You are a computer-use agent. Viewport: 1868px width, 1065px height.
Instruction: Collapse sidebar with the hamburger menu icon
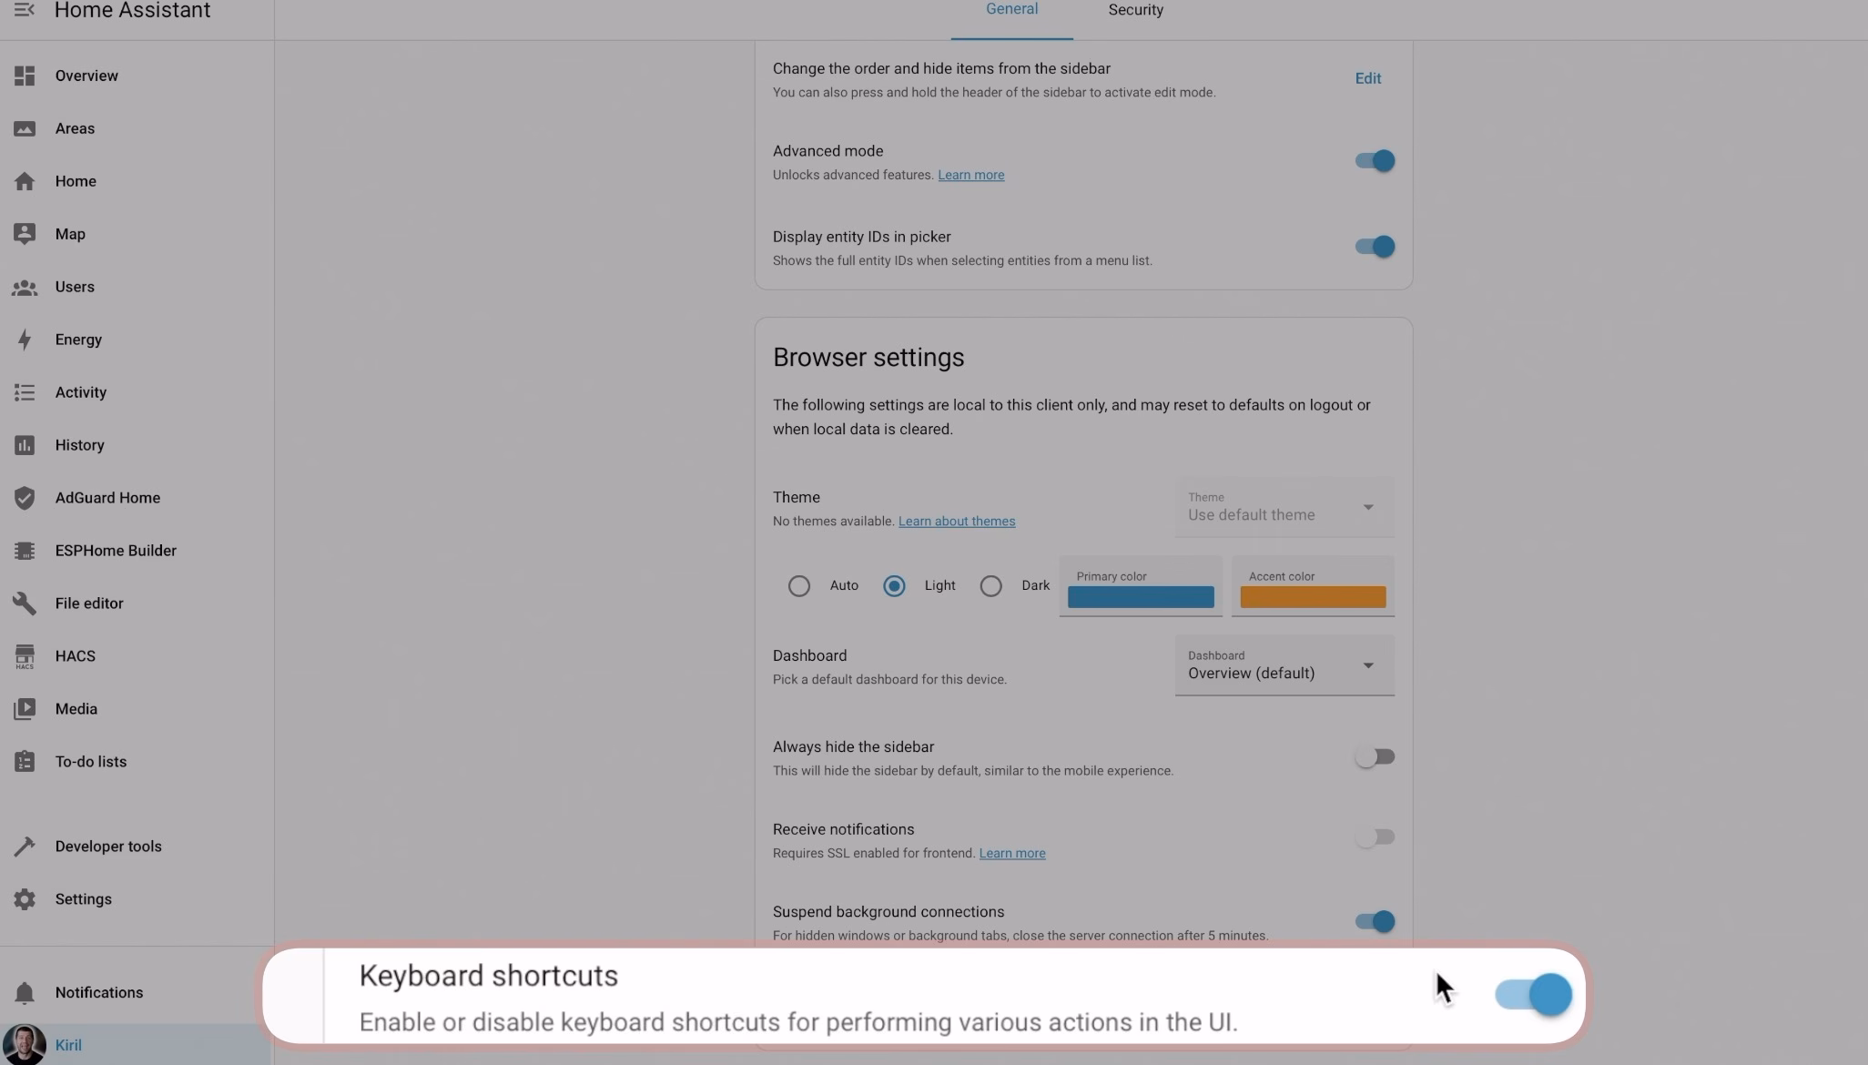tap(25, 10)
